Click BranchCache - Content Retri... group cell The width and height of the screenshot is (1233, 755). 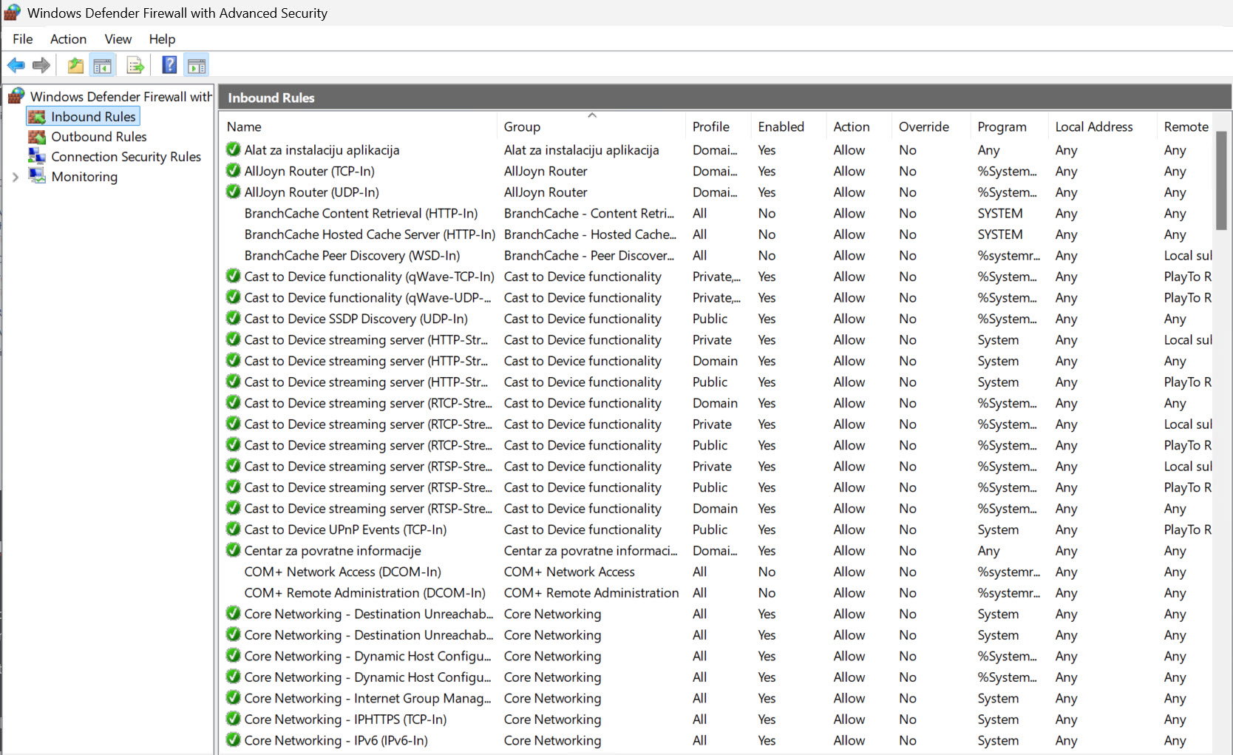coord(589,213)
